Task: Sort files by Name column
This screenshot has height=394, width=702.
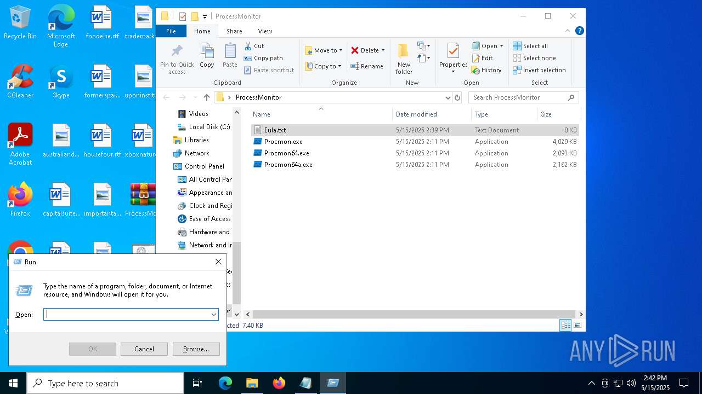Action: 321,114
